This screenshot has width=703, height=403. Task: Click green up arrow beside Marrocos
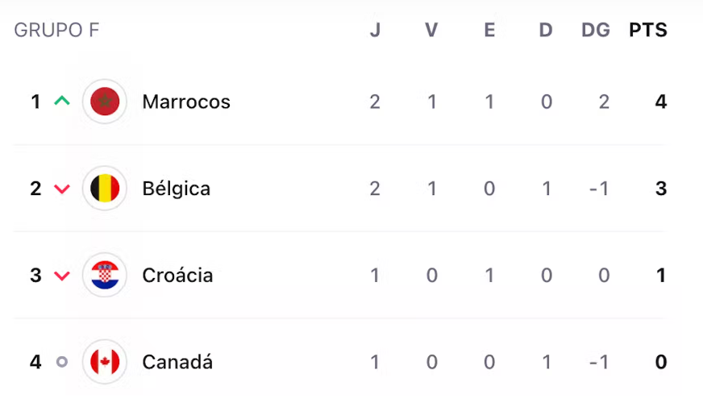click(62, 101)
